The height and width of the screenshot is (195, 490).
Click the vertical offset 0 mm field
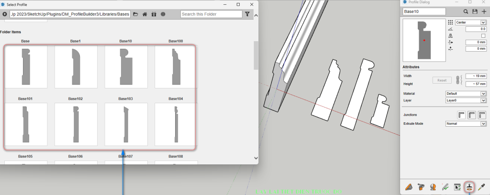[x=476, y=49]
